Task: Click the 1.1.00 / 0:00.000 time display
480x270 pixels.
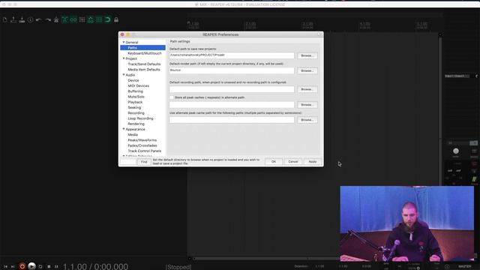Action: click(x=95, y=267)
